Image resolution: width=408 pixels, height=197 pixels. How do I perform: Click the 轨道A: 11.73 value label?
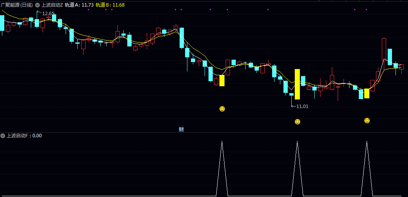pos(79,5)
